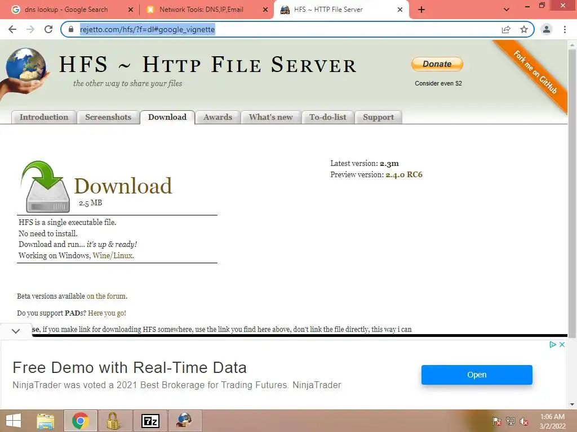Viewport: 577px width, 432px height.
Task: Click the yellow Donate button
Action: click(437, 64)
